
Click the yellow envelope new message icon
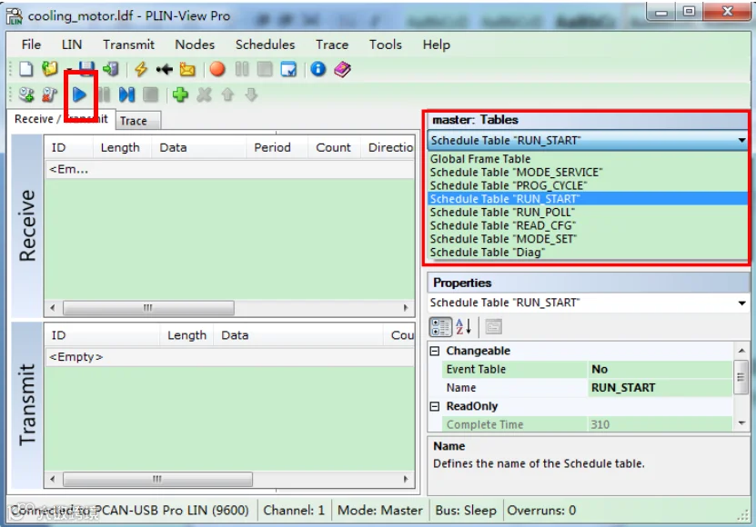(x=187, y=70)
